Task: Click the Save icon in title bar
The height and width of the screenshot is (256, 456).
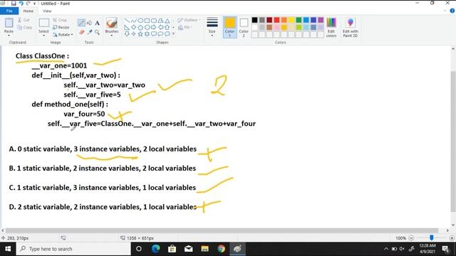Action: pyautogui.click(x=14, y=4)
